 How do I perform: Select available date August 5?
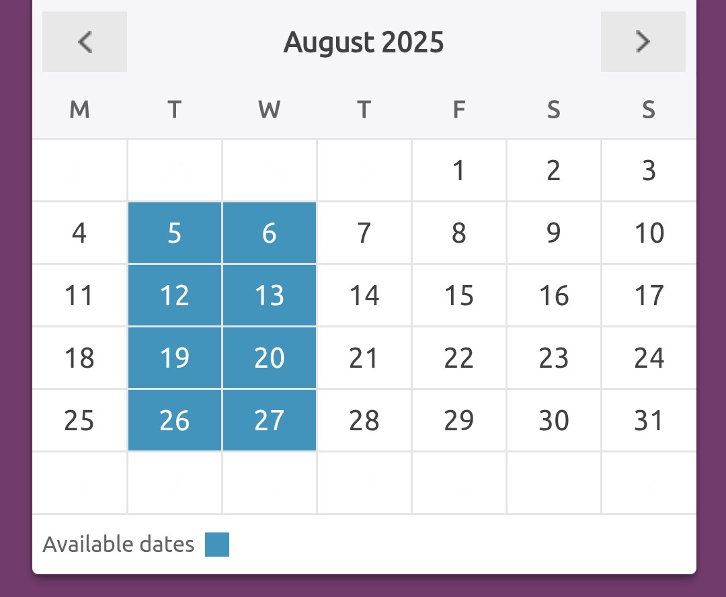175,233
